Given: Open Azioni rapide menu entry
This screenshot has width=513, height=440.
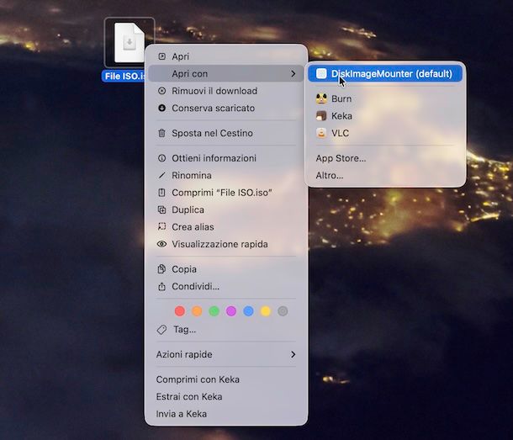Looking at the screenshot, I should (226, 354).
